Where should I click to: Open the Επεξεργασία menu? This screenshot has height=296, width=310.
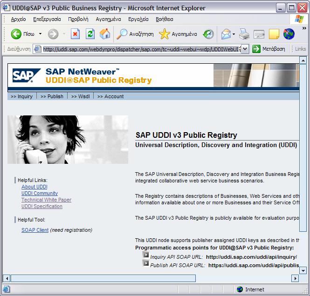(x=47, y=19)
